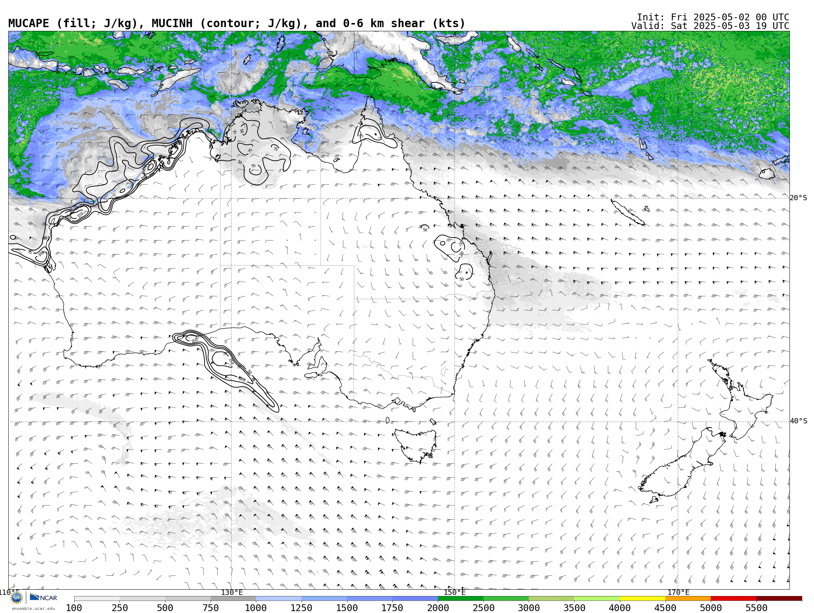814x613 pixels.
Task: Pick the 1750–2000 periwinkle legend swatch
Action: coord(415,599)
